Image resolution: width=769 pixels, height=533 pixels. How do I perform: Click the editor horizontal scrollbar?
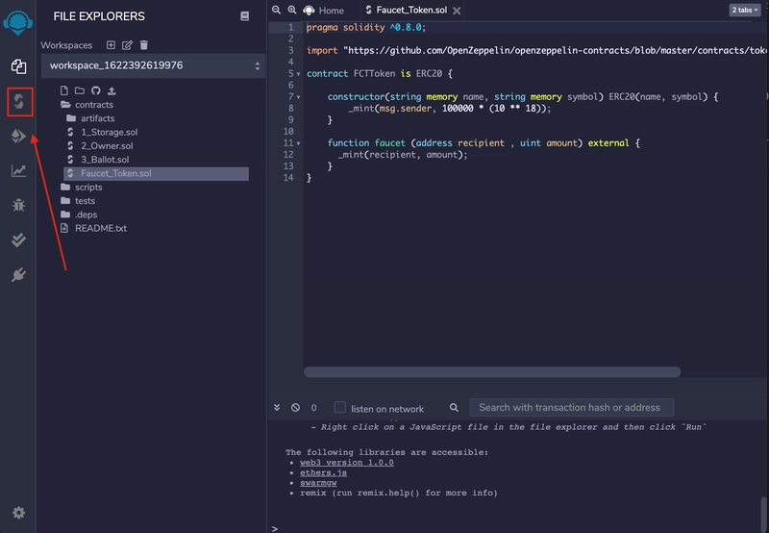click(x=492, y=372)
